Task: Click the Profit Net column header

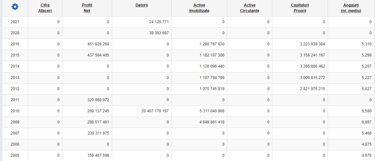Action: pyautogui.click(x=87, y=8)
